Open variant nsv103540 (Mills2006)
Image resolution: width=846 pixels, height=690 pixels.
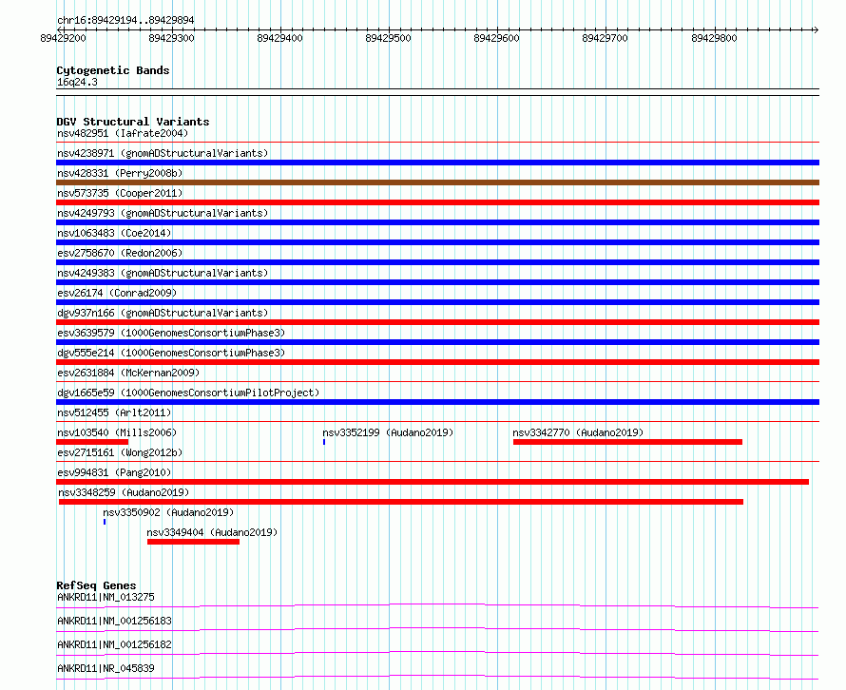(117, 432)
